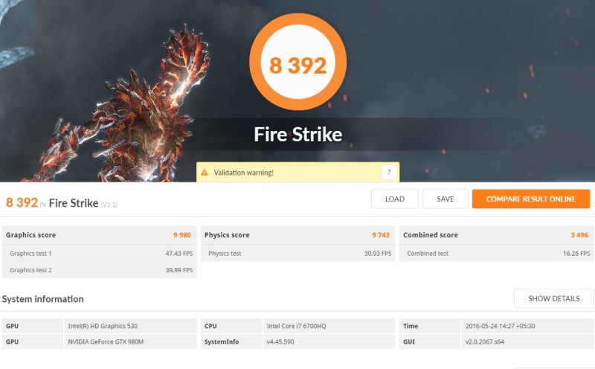
Task: Click the Validation warning! message
Action: 244,173
